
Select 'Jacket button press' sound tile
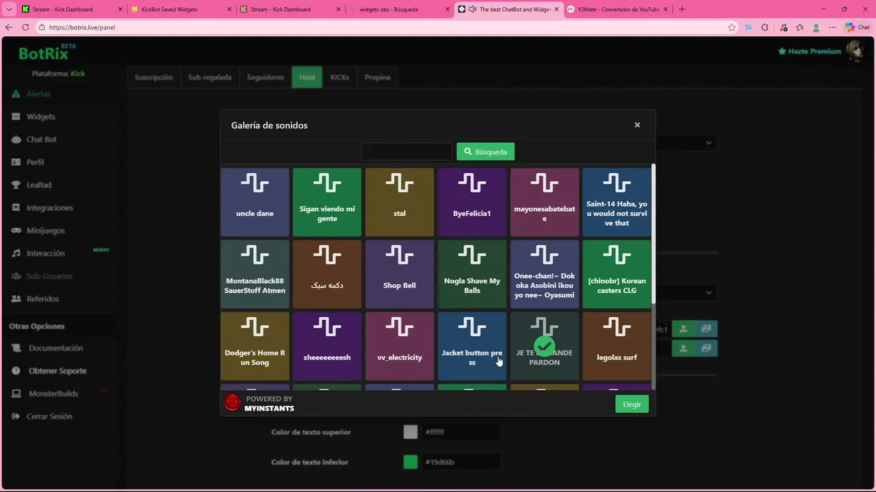(x=472, y=346)
